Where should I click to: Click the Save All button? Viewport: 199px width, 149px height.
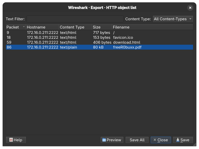coord(137,140)
